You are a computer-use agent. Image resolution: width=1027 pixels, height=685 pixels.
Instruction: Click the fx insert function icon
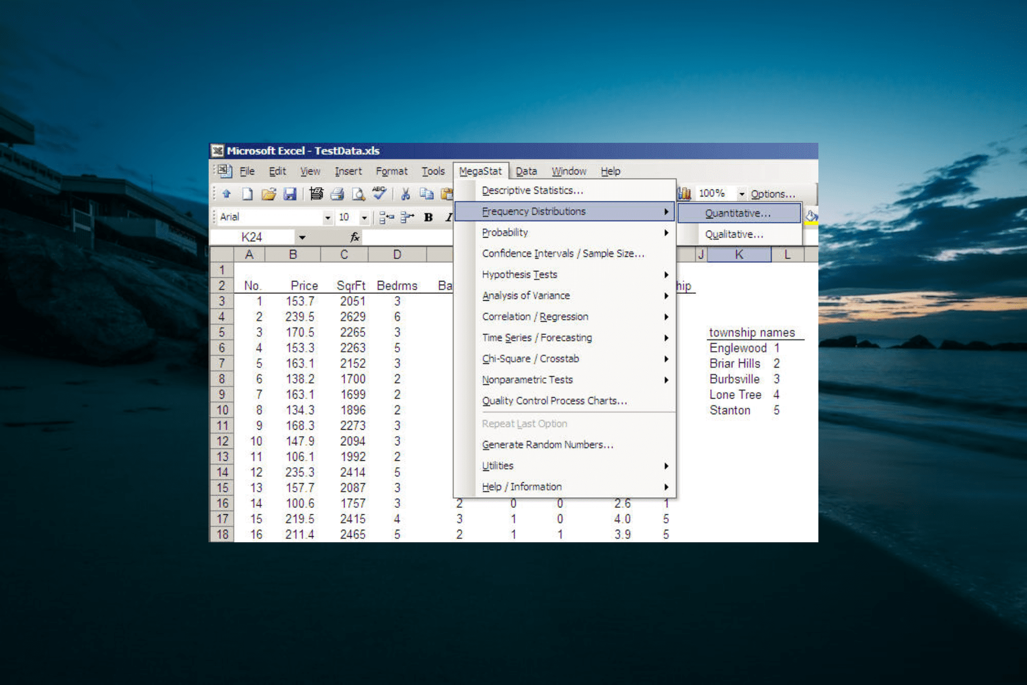(x=354, y=237)
